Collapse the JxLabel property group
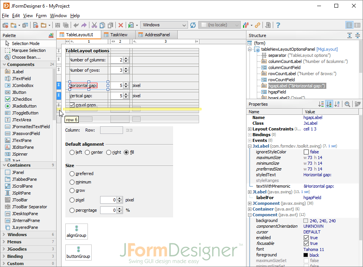Screen dimensions: 363x267 point(250,146)
